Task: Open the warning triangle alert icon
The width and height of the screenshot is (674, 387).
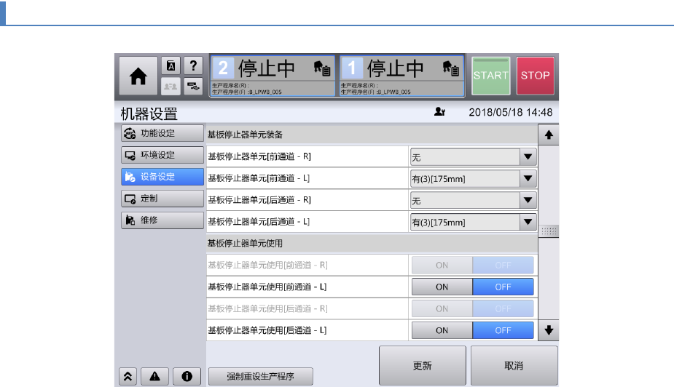Action: 154,376
